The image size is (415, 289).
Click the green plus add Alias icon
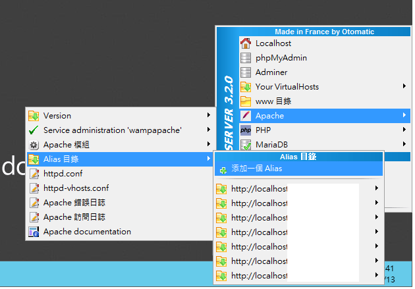point(223,170)
